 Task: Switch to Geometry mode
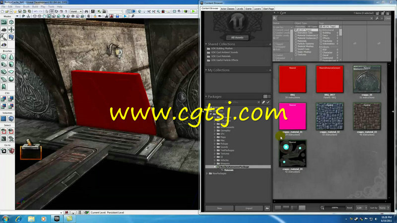[11, 22]
